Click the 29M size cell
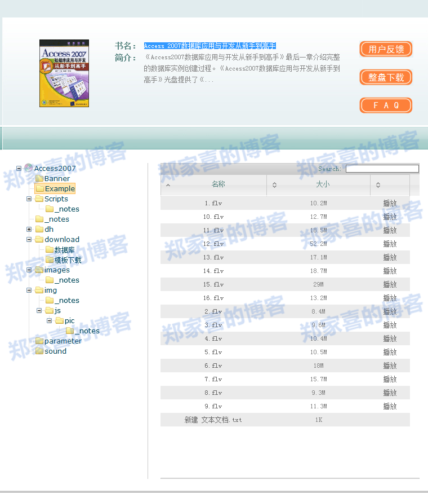Image resolution: width=428 pixels, height=493 pixels. coord(318,284)
